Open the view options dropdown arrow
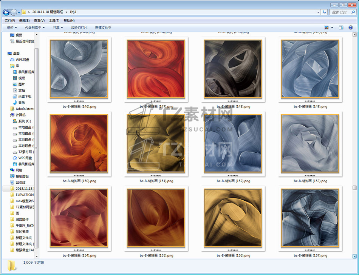The width and height of the screenshot is (359, 275). click(332, 28)
